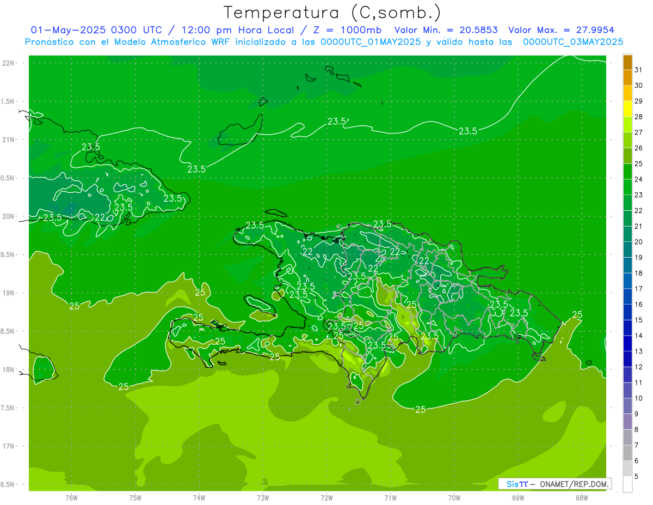Click the "Valor Min. = 20.5853" value

click(x=446, y=30)
